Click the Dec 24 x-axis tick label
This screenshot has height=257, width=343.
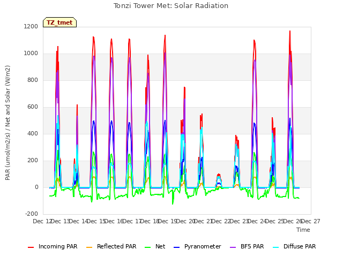[257, 221]
